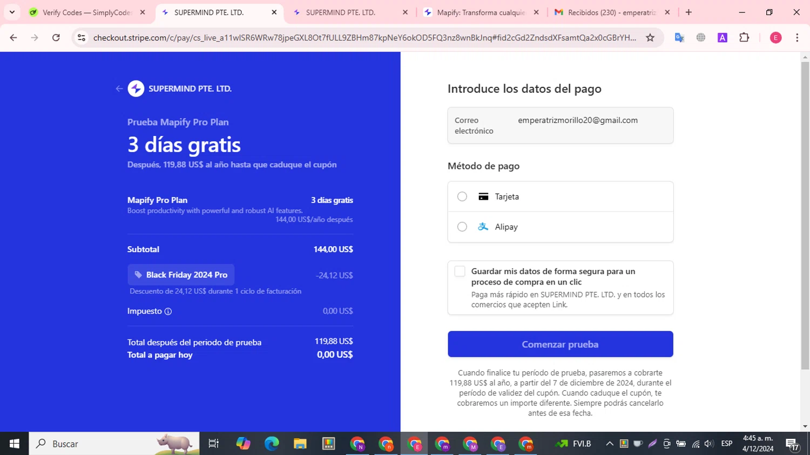The height and width of the screenshot is (455, 810).
Task: Click the '3 días gratis' heading
Action: tap(184, 145)
